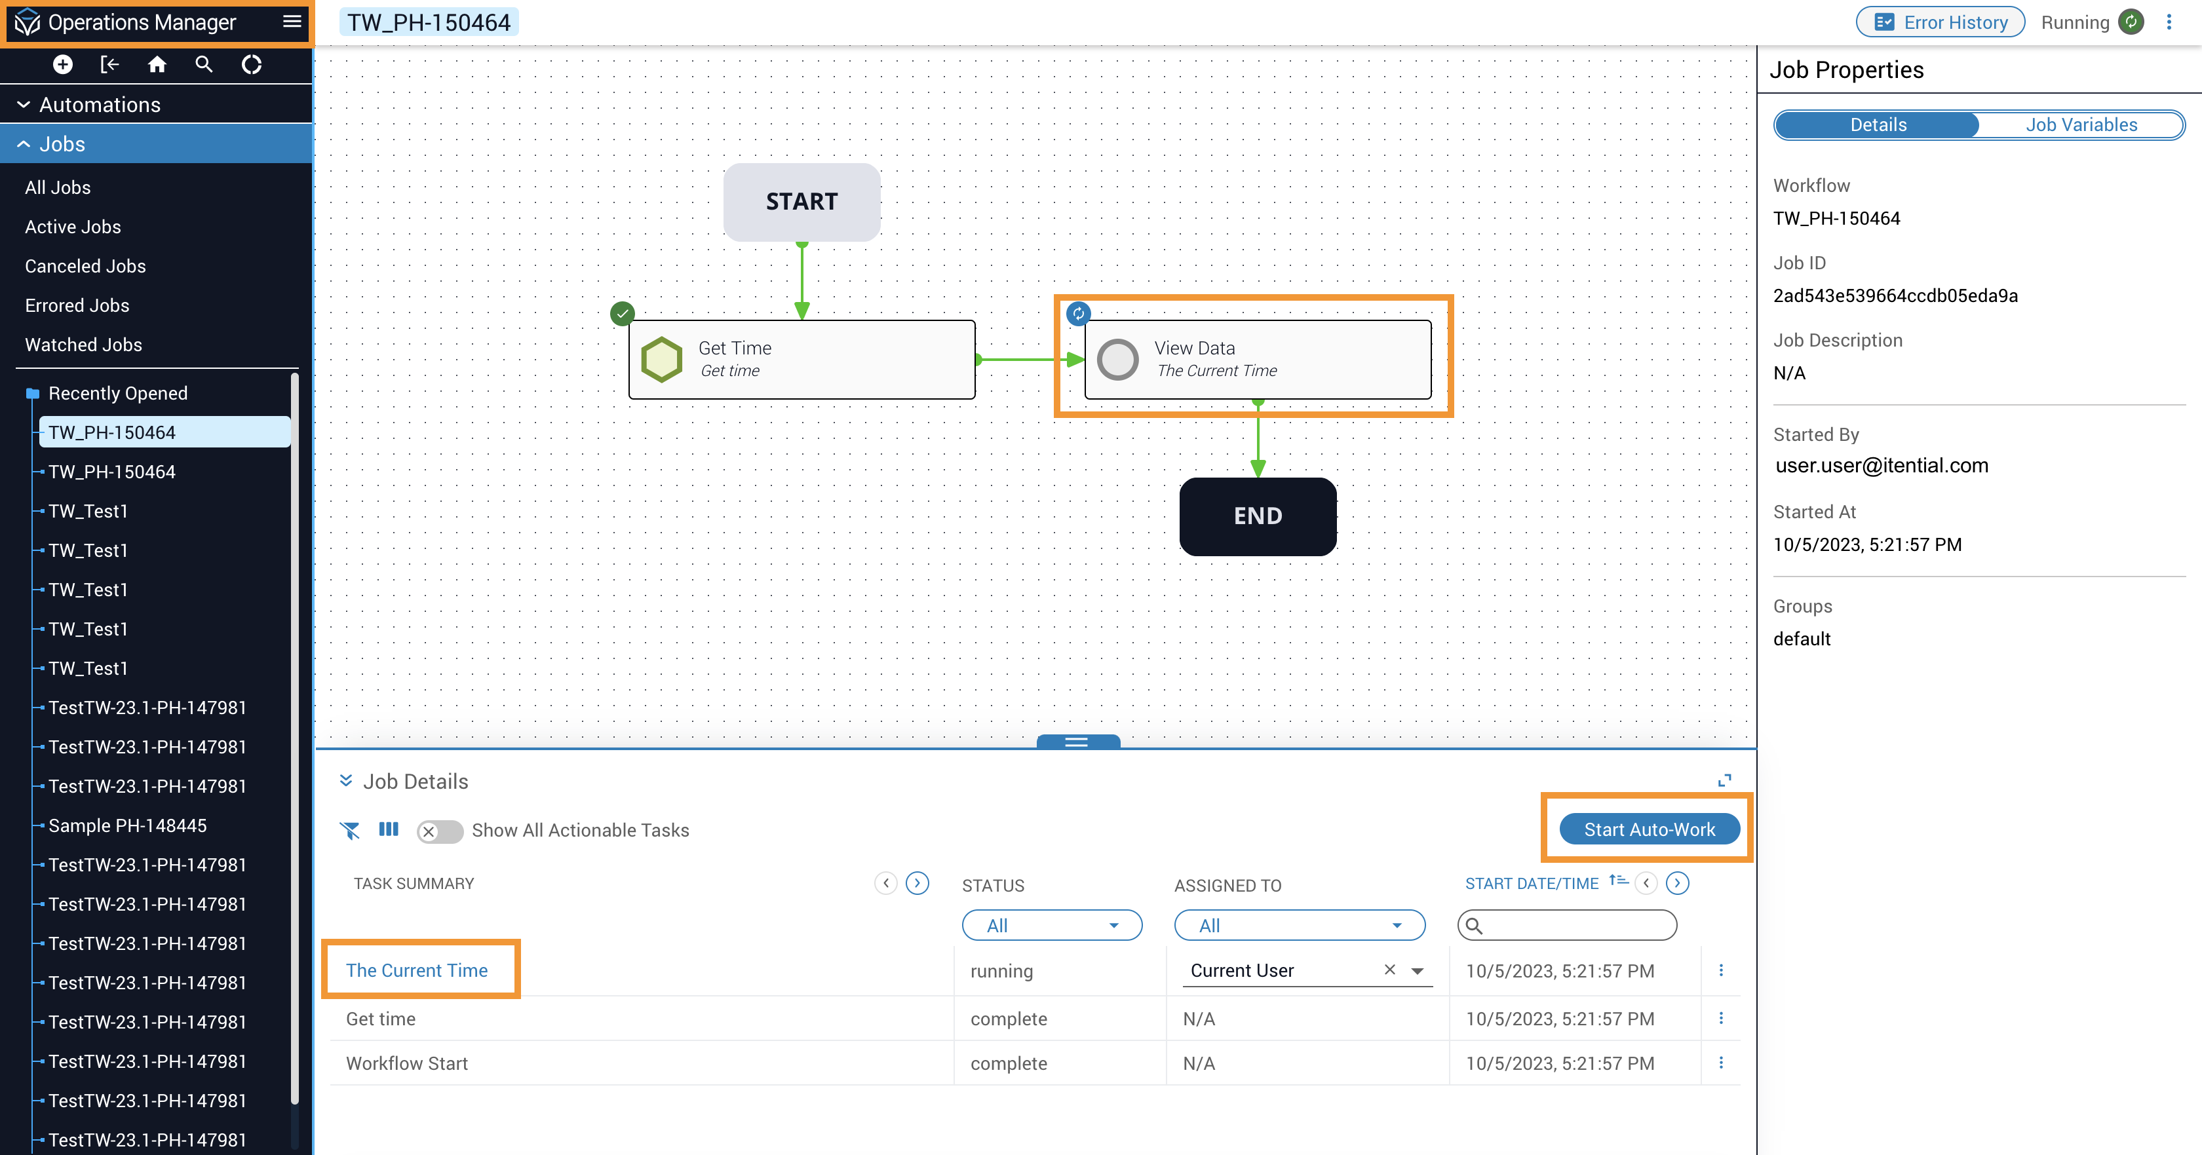
Task: Click the plus create icon in sidebar
Action: [62, 64]
